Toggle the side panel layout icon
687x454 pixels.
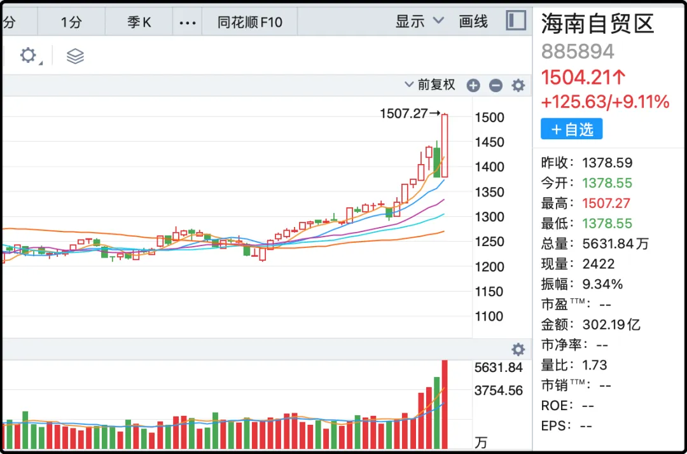point(516,21)
